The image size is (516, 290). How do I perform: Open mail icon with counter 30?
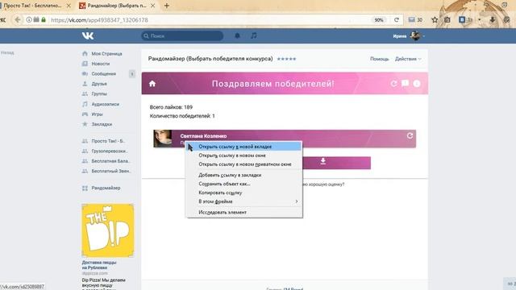click(415, 20)
